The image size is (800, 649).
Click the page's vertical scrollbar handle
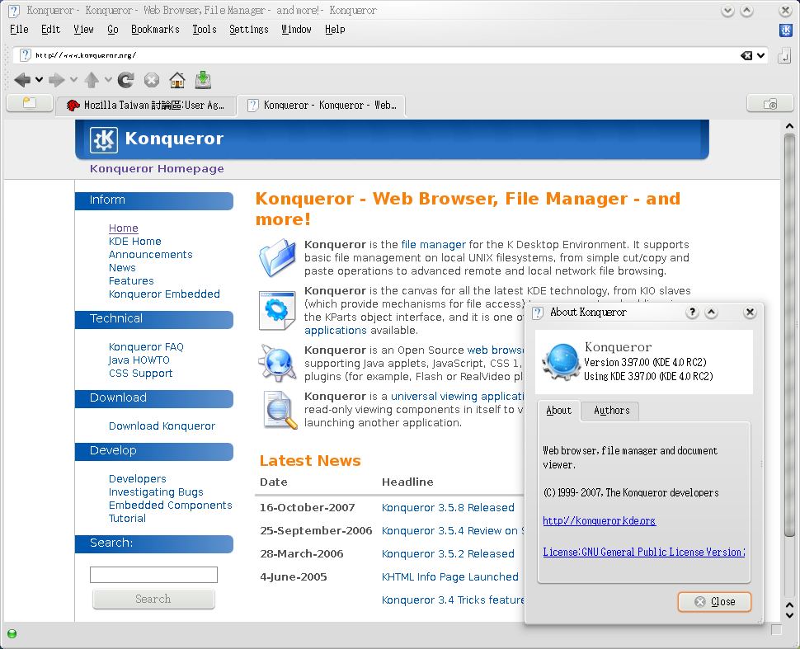[x=789, y=330]
